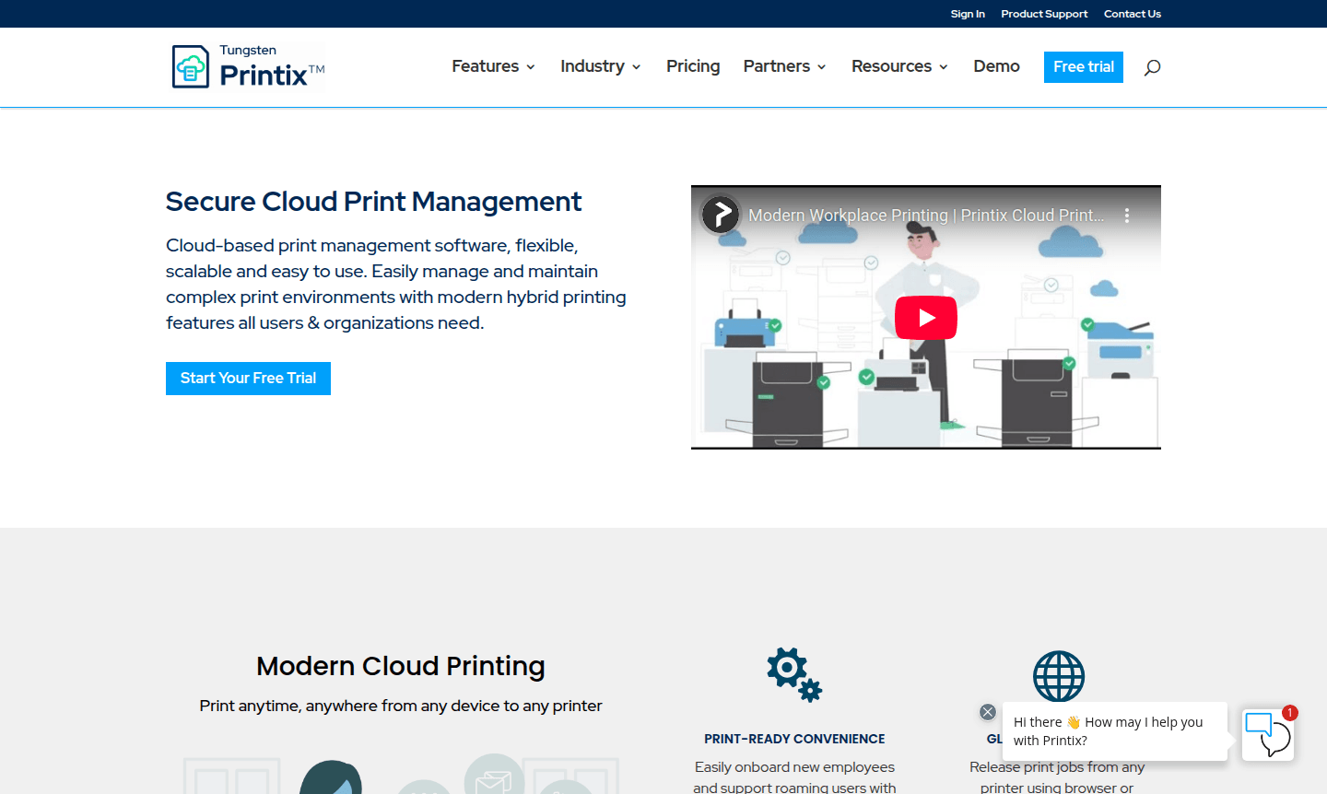
Task: Open the search via magnifier icon
Action: [x=1151, y=66]
